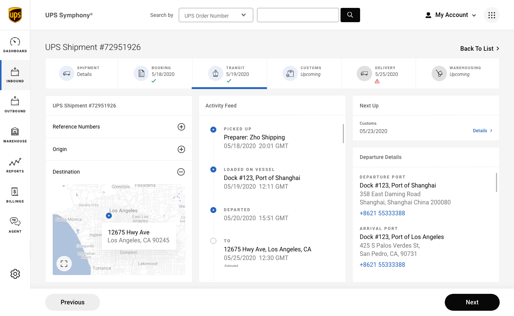
Task: Switch to the Delivery step tab
Action: click(x=378, y=74)
